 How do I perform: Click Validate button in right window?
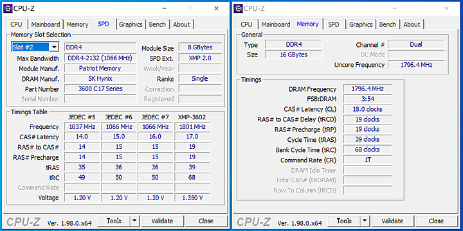tap(392, 221)
